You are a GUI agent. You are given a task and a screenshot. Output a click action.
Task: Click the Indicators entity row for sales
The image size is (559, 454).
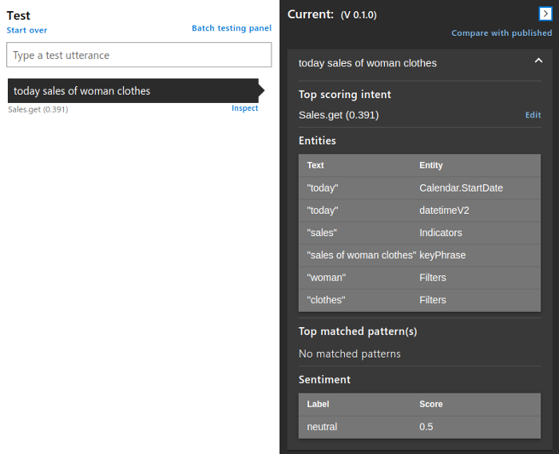tap(419, 233)
